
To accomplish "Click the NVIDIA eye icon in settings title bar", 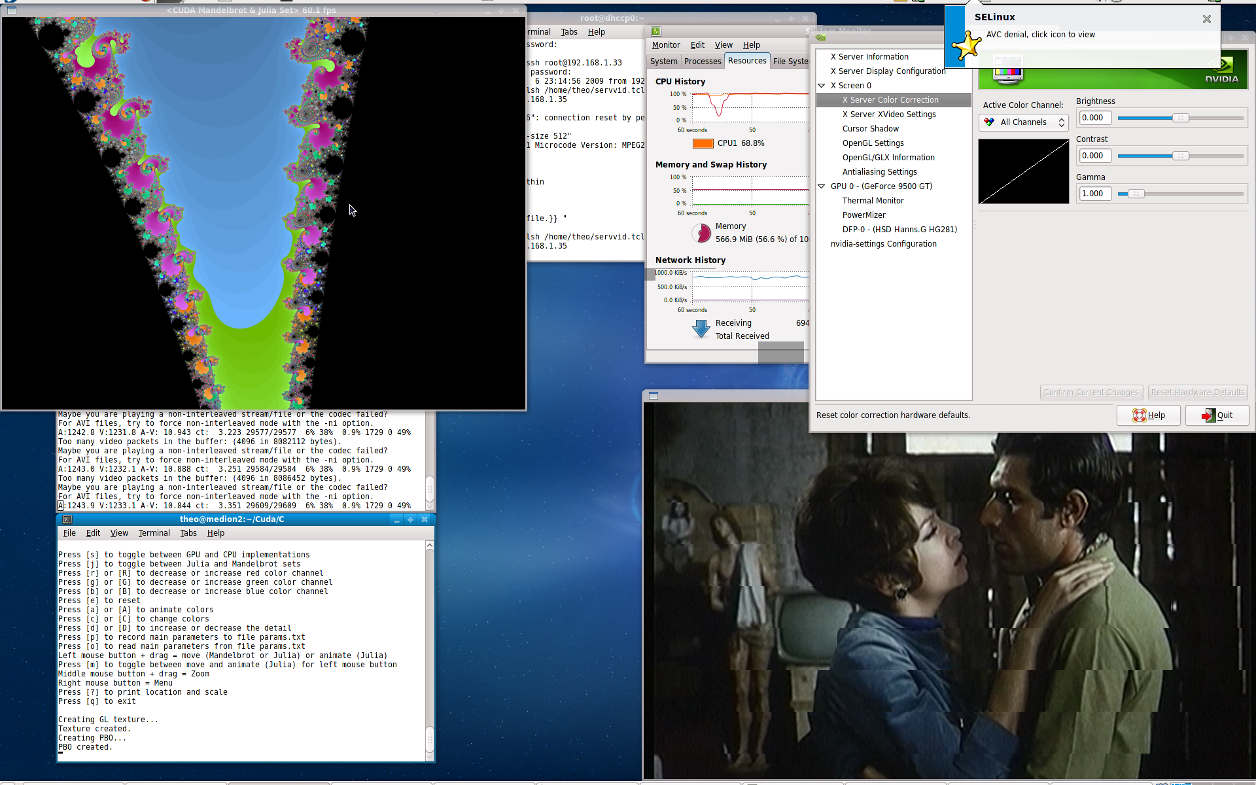I will (x=820, y=37).
